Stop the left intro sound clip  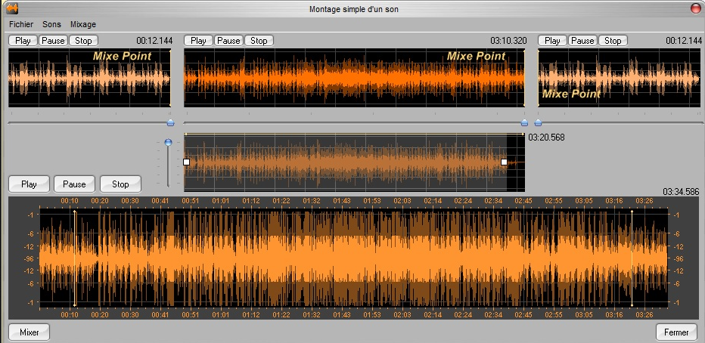83,40
